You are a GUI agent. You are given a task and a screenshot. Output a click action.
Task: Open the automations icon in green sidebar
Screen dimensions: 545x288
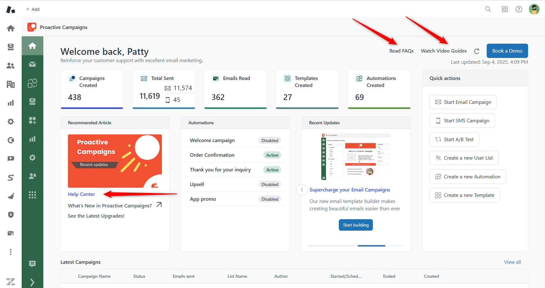click(32, 83)
